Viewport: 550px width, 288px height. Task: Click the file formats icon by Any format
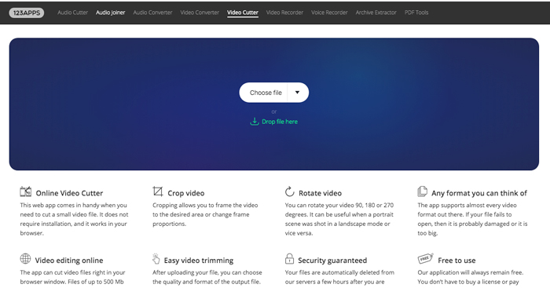tap(423, 191)
